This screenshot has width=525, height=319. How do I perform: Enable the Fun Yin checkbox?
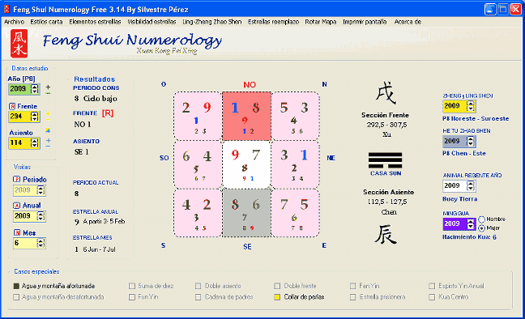[132, 297]
